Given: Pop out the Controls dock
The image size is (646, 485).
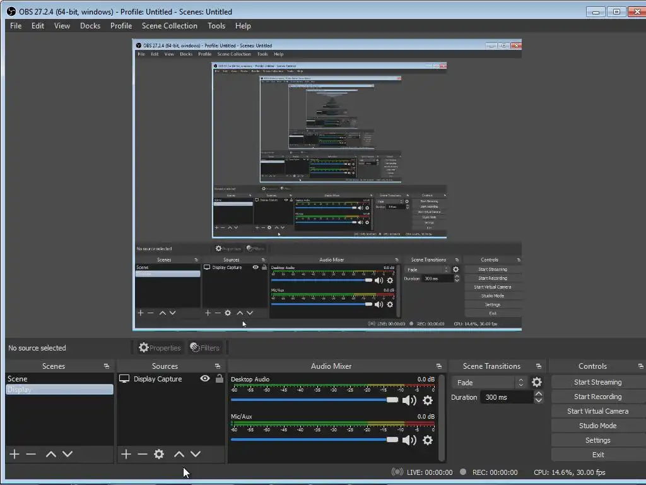Looking at the screenshot, I should [641, 366].
